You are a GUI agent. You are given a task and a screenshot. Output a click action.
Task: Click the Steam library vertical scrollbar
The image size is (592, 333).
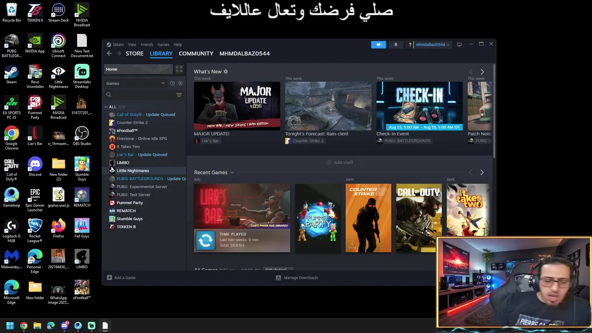coord(494,111)
